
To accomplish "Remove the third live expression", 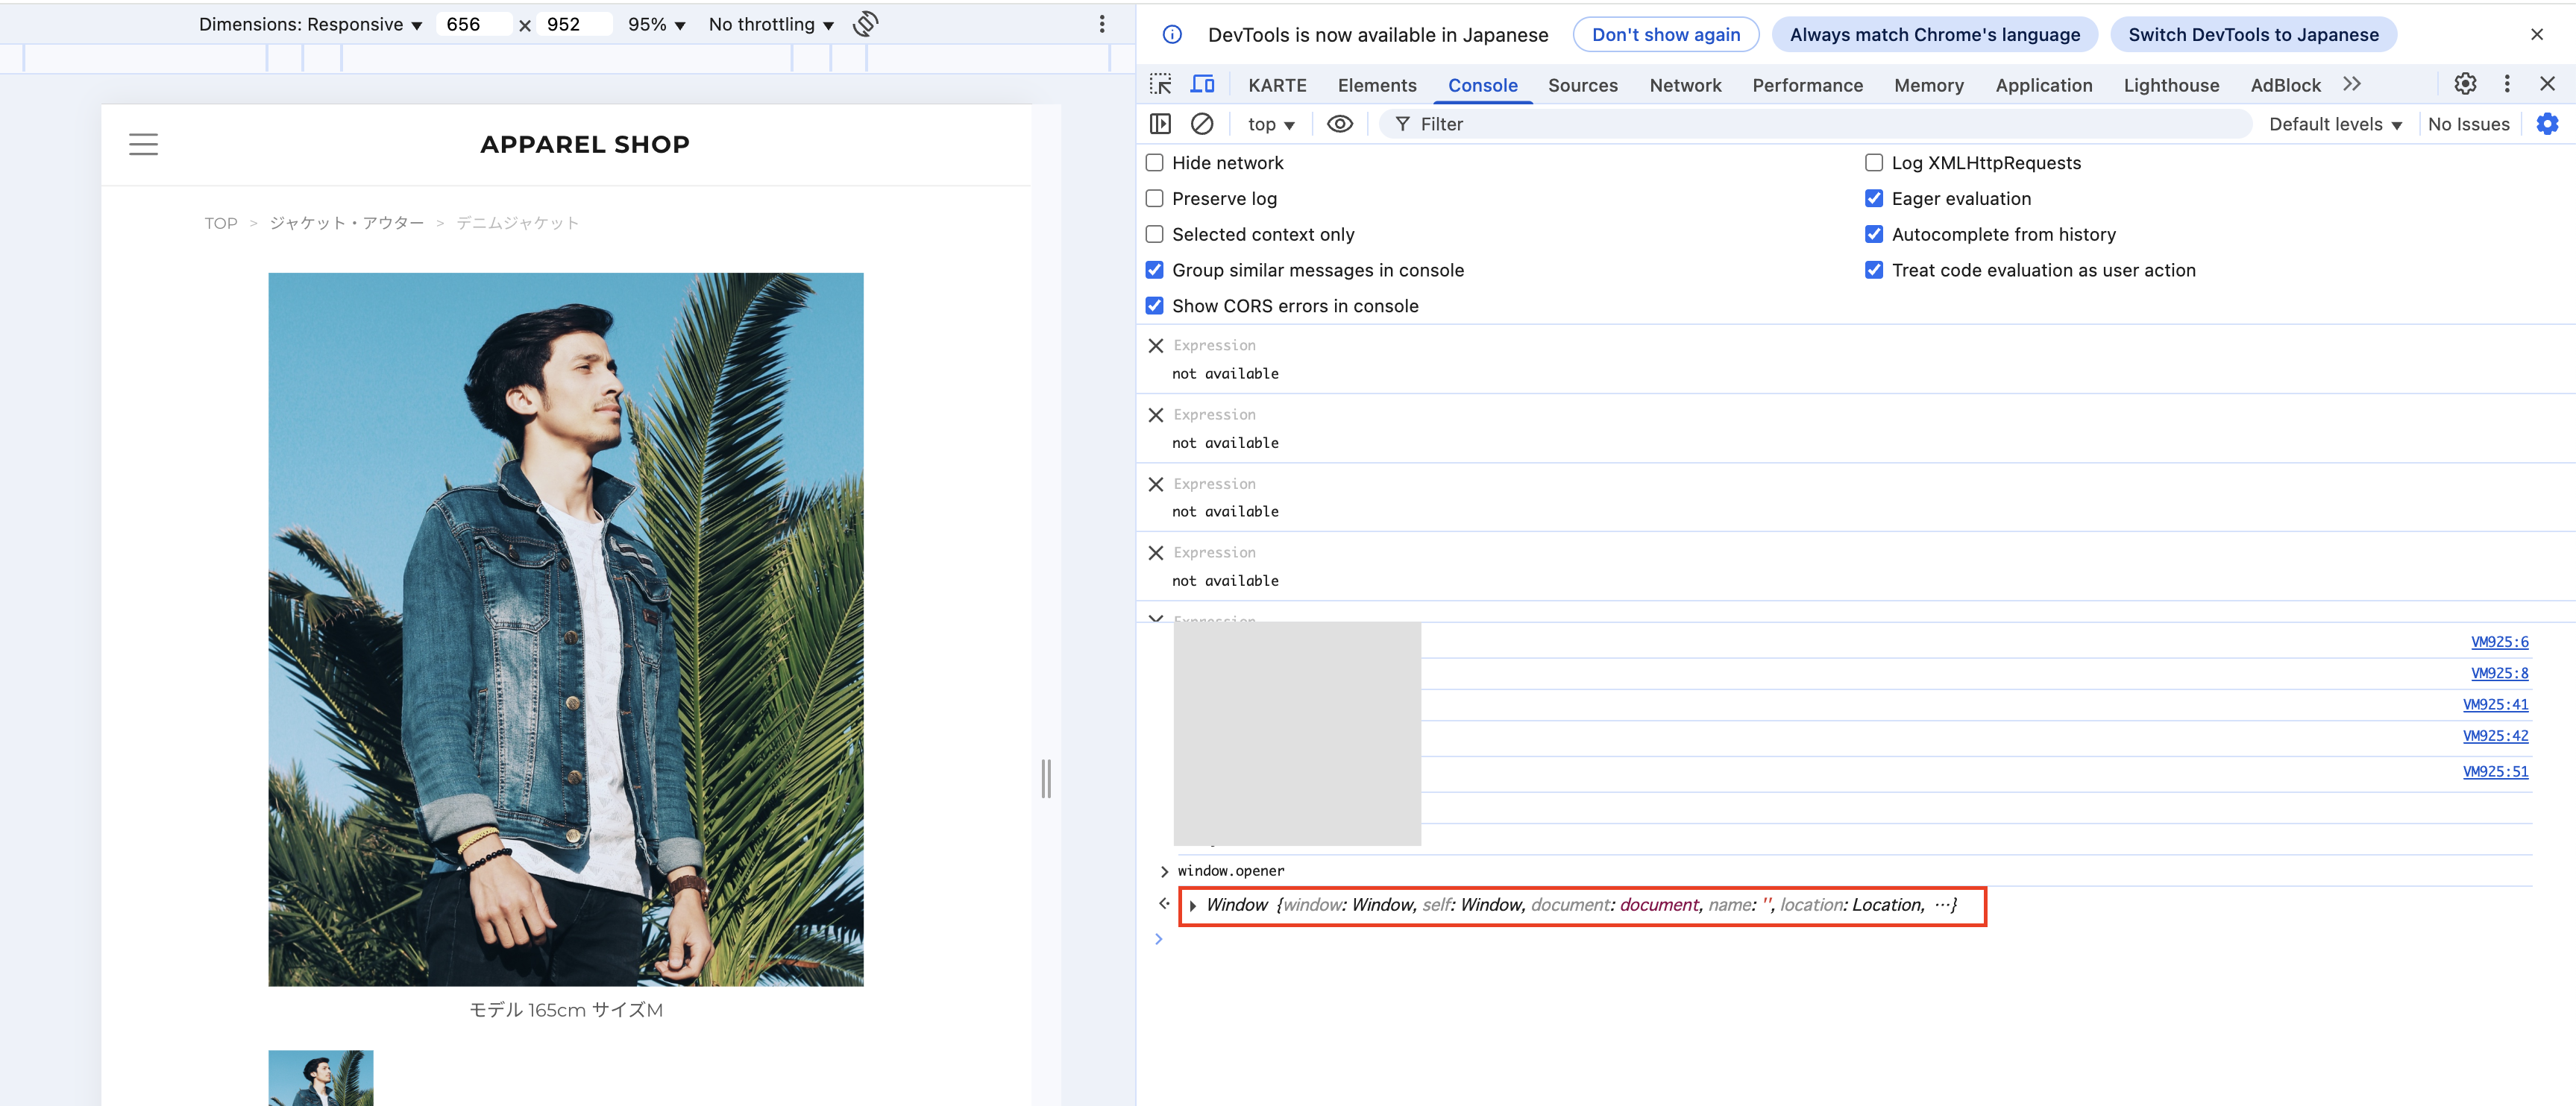I will 1156,484.
